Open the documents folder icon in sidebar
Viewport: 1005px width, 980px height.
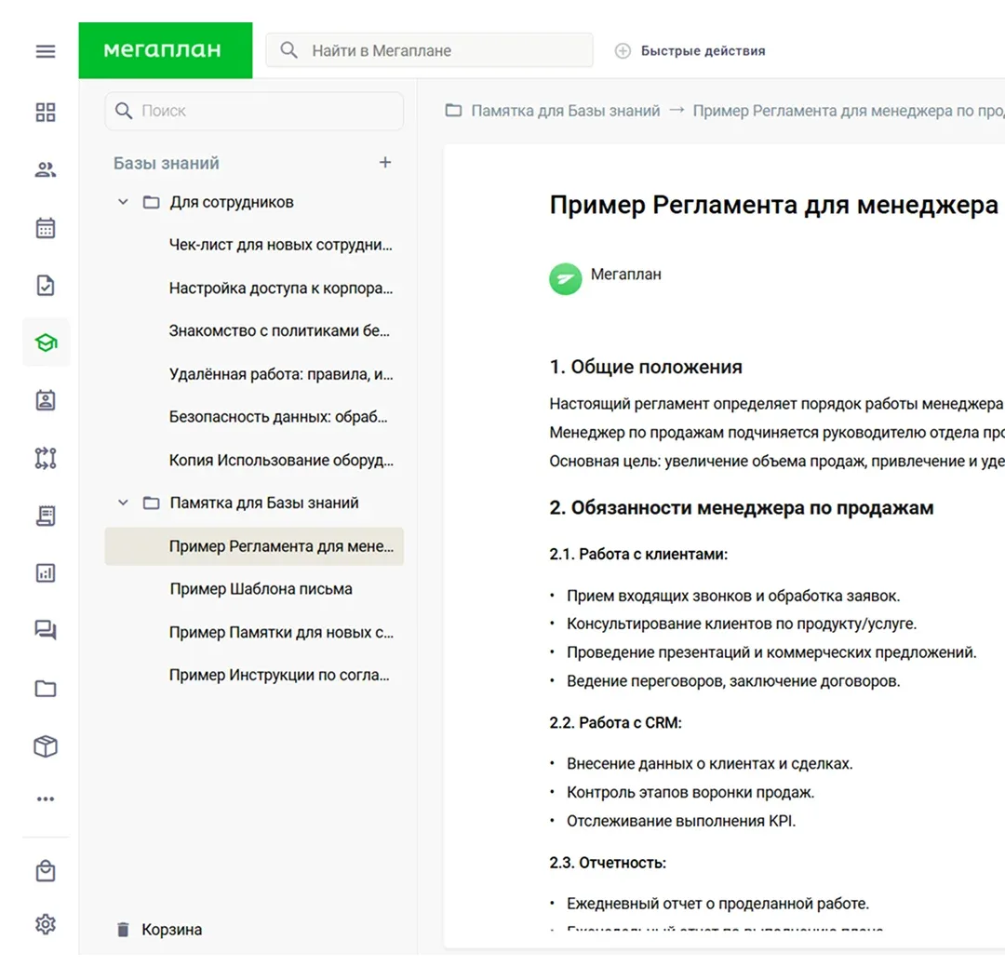coord(46,689)
